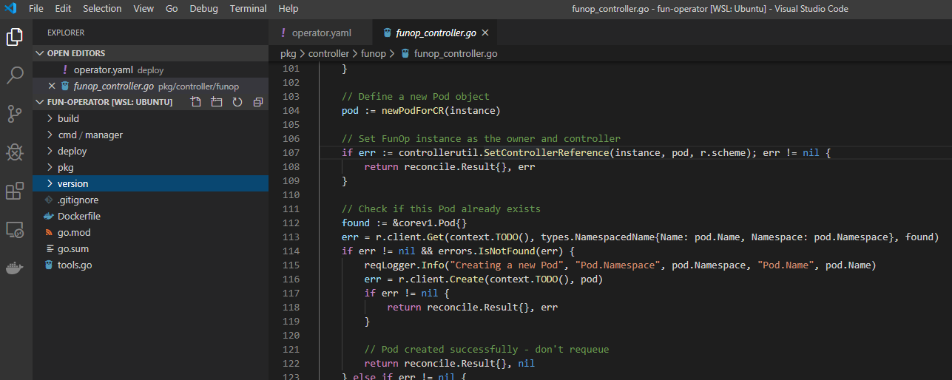Open the Terminal menu
Screen dimensions: 952x380
coord(249,9)
